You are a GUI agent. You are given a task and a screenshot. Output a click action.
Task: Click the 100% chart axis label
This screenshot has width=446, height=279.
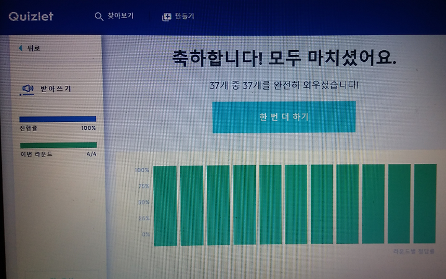tap(142, 170)
